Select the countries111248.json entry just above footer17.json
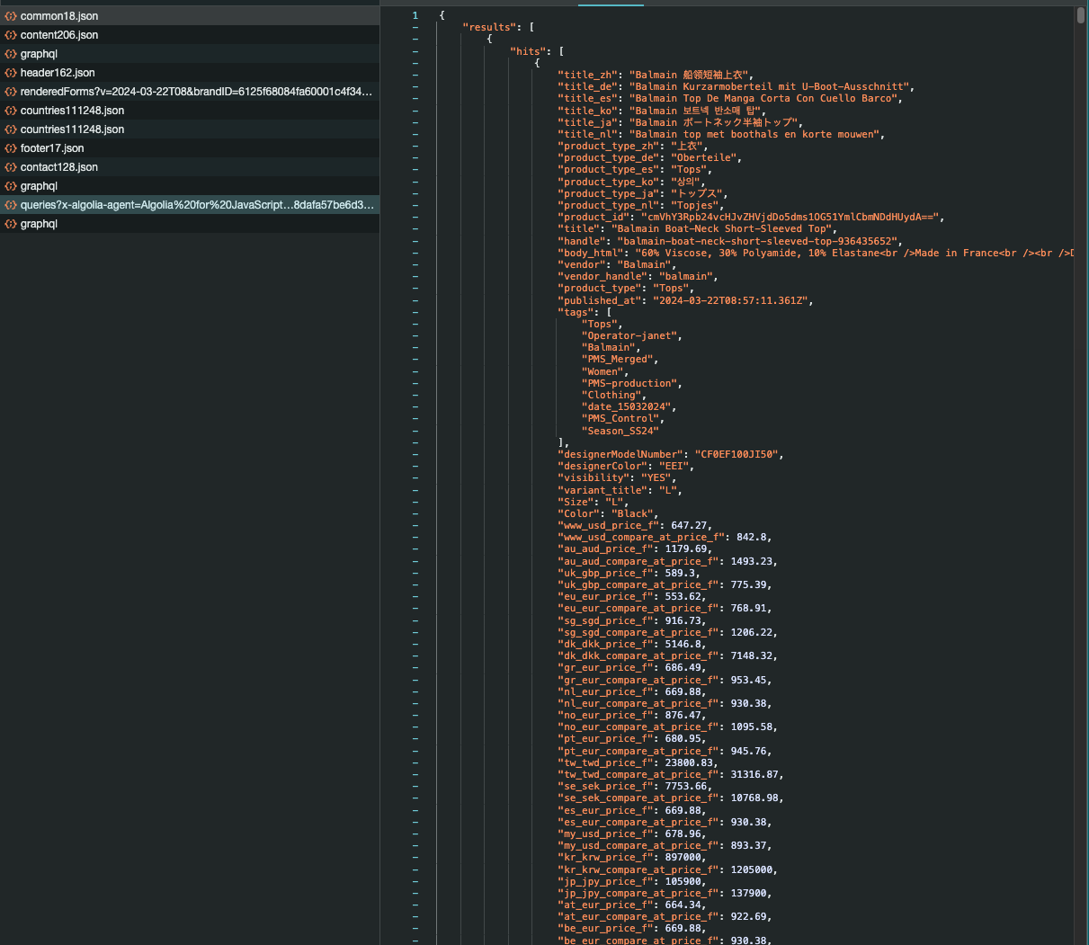 189,129
